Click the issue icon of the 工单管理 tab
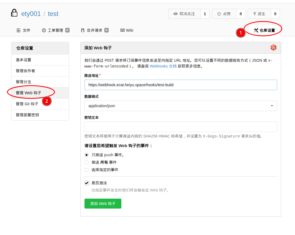This screenshot has height=235, width=295. pyautogui.click(x=44, y=30)
